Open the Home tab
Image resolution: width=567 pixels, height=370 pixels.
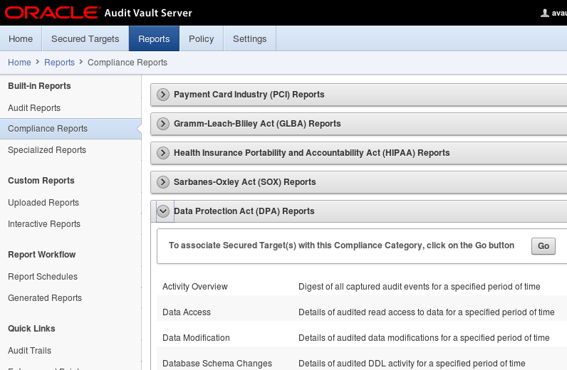tap(21, 38)
